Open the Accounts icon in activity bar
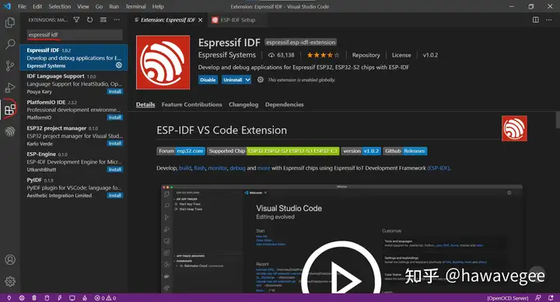 (10, 259)
